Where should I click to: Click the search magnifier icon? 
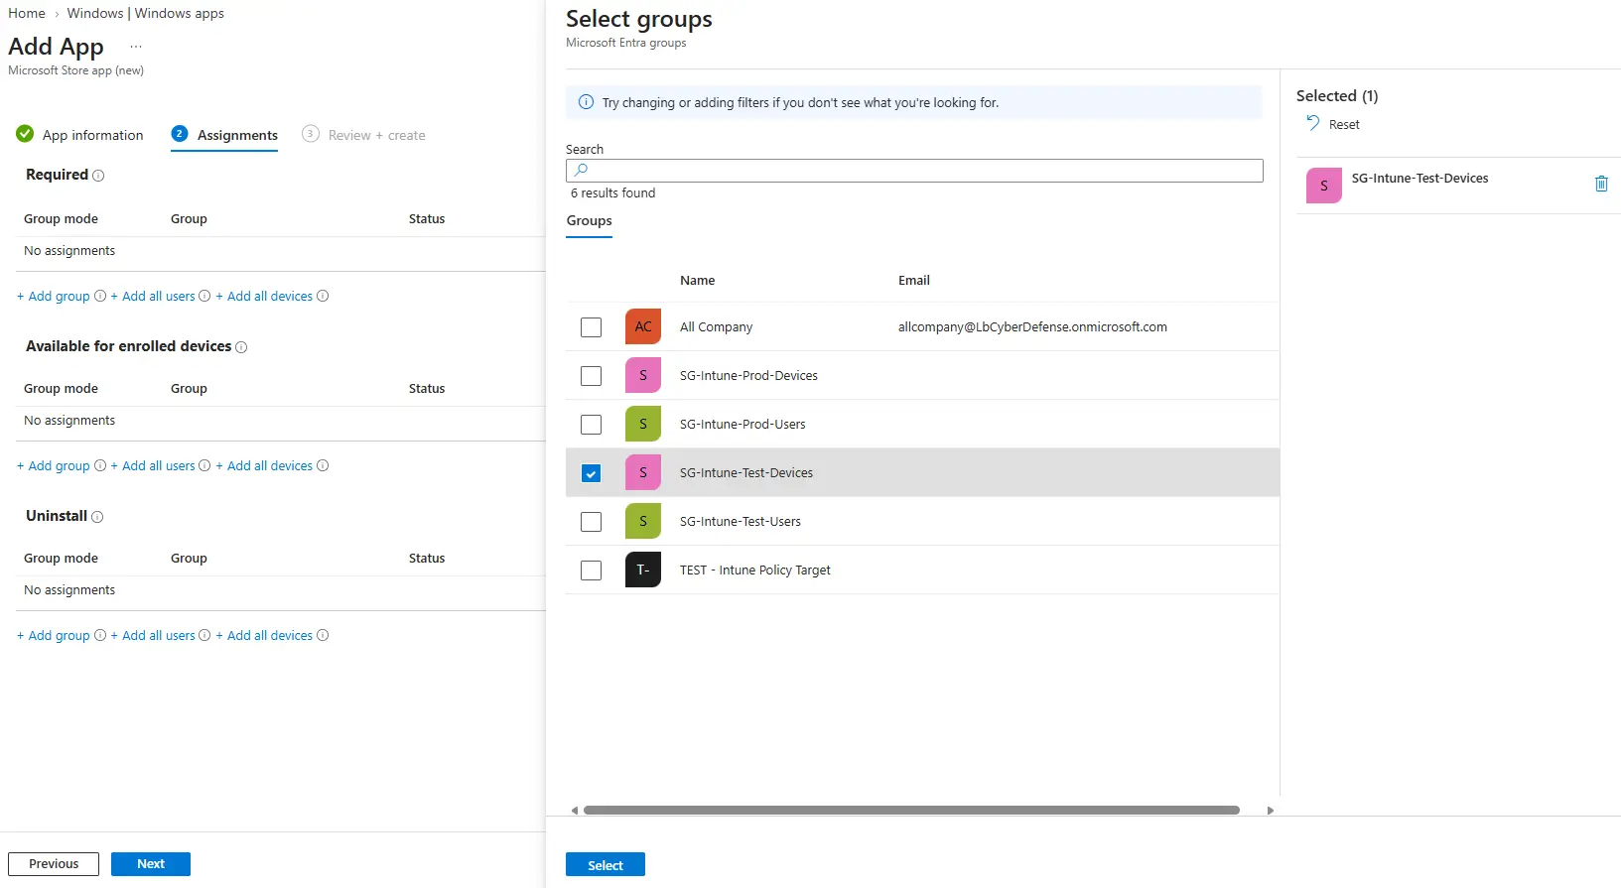[x=581, y=171]
